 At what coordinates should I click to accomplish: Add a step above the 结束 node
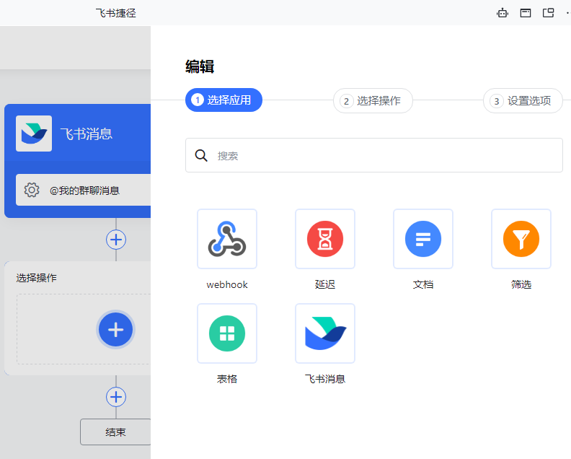(x=116, y=397)
